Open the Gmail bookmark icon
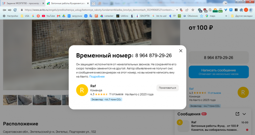The image size is (255, 135). (58, 16)
